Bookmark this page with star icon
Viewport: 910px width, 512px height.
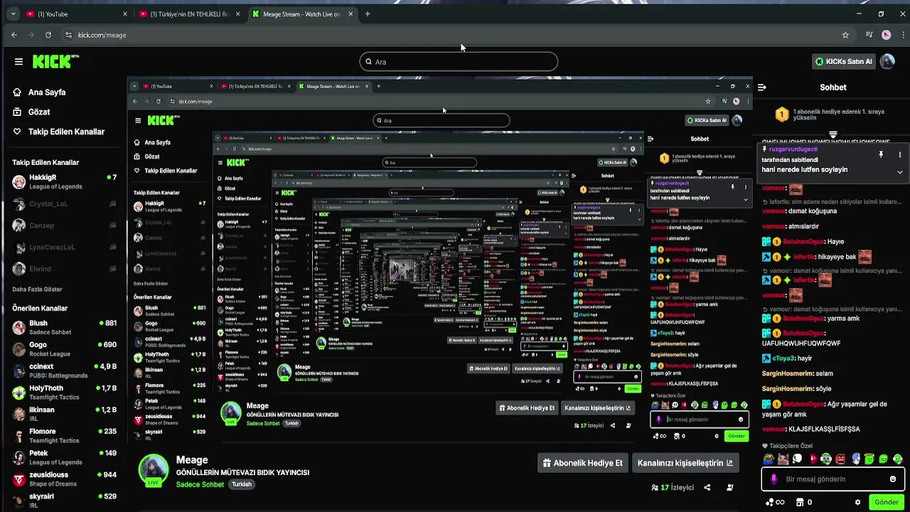[x=845, y=35]
